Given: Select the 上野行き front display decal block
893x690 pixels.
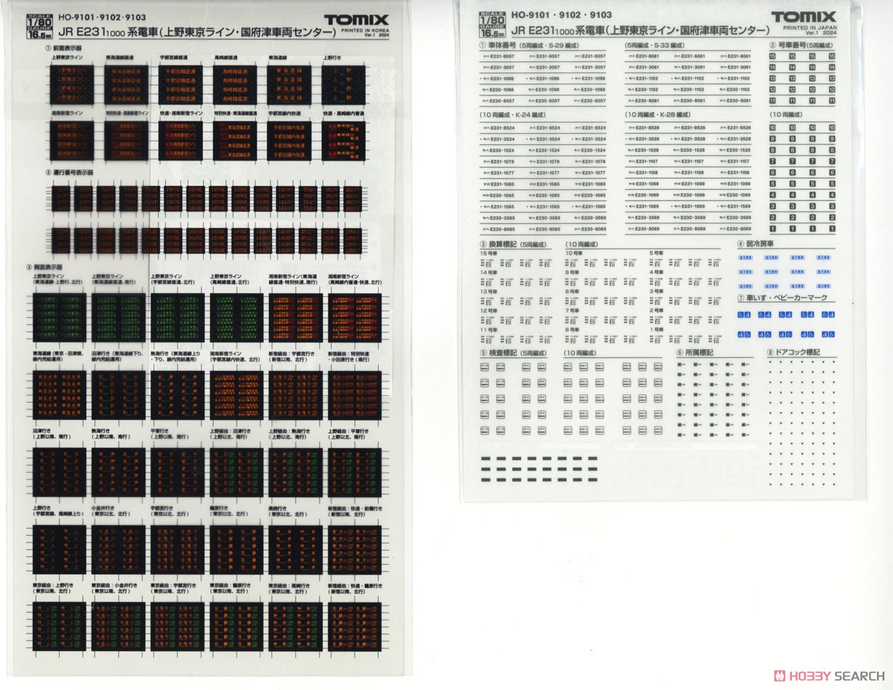Looking at the screenshot, I should [342, 83].
